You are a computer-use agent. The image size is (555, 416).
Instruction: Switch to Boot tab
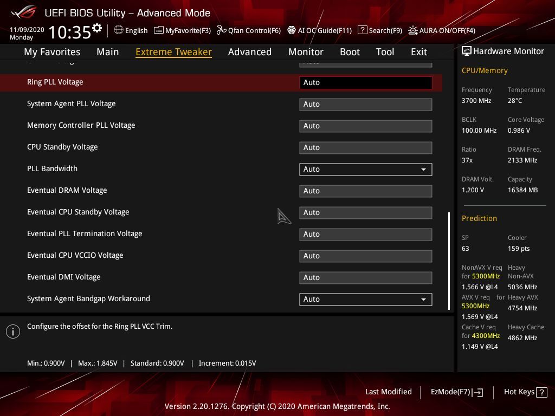tap(350, 51)
